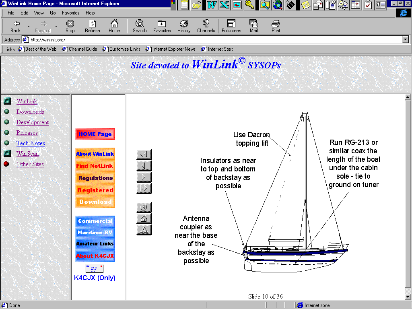Launch Microsoft Excel from Office shortcut bar
Viewport: 412px width, 309px height.
pos(224,5)
